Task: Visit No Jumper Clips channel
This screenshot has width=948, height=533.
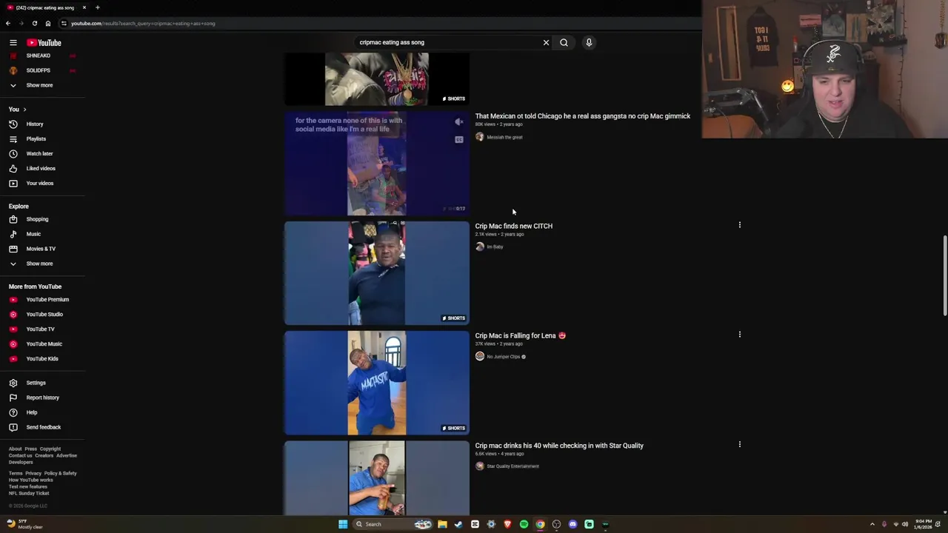Action: (x=503, y=357)
